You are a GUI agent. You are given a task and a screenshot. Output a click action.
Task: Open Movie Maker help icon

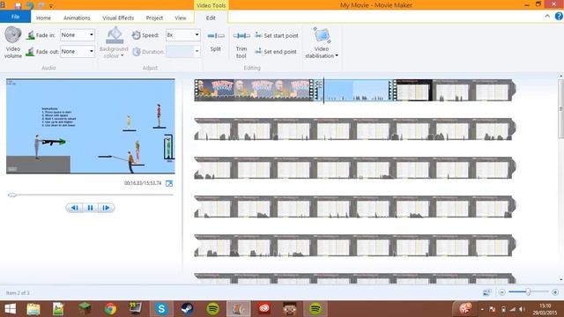point(559,16)
